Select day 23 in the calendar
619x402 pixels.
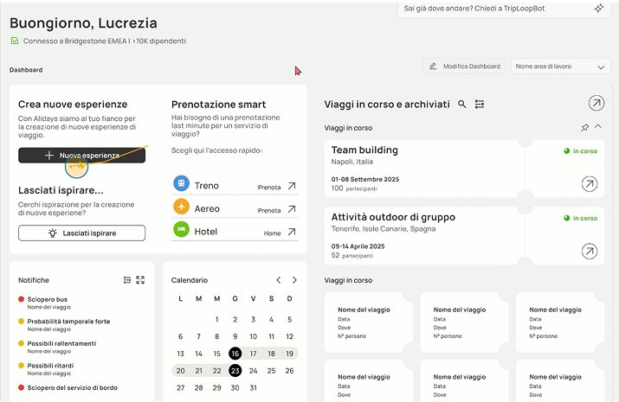click(235, 371)
